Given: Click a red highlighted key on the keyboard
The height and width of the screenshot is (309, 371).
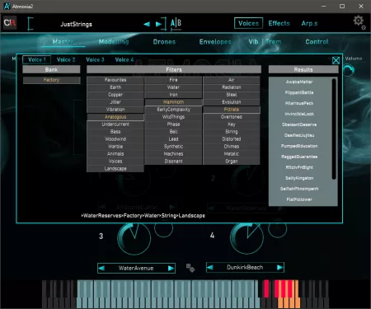Looking at the screenshot, I should click(x=266, y=288).
